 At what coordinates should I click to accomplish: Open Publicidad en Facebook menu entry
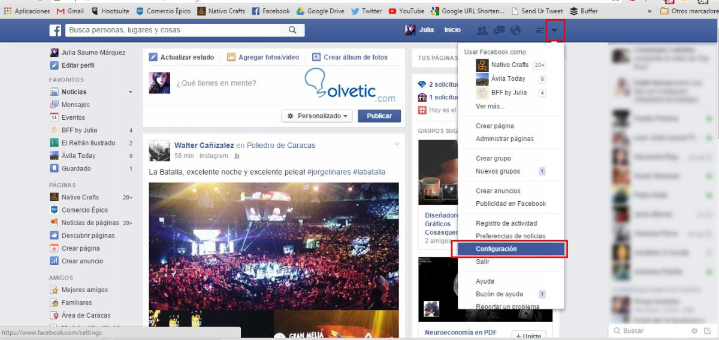point(511,204)
